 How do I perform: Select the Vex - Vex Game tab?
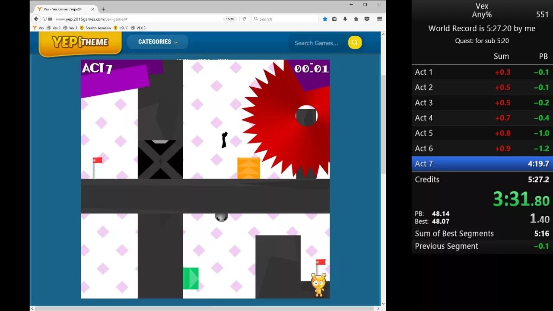(65, 9)
